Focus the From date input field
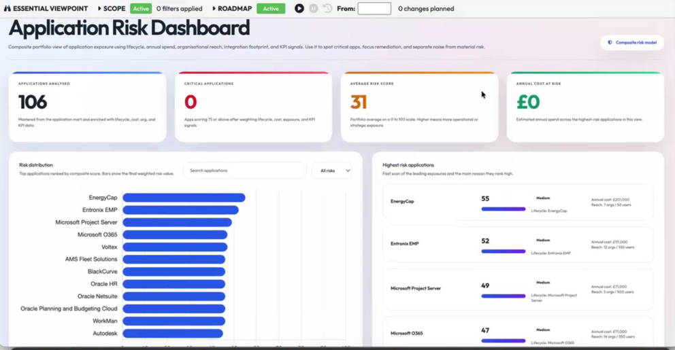Image resolution: width=675 pixels, height=350 pixels. pos(374,9)
